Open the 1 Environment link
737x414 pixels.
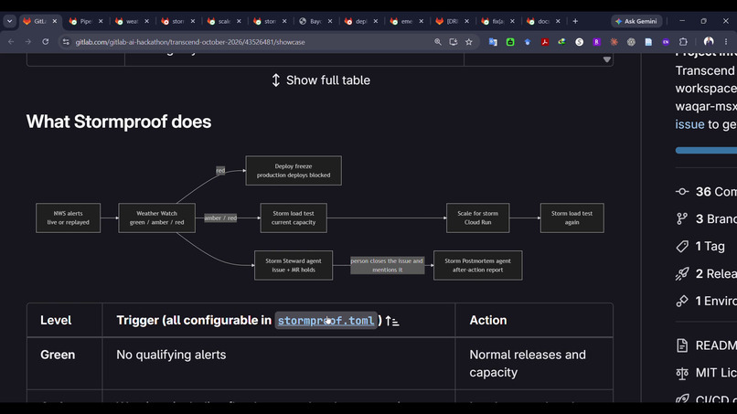click(716, 301)
